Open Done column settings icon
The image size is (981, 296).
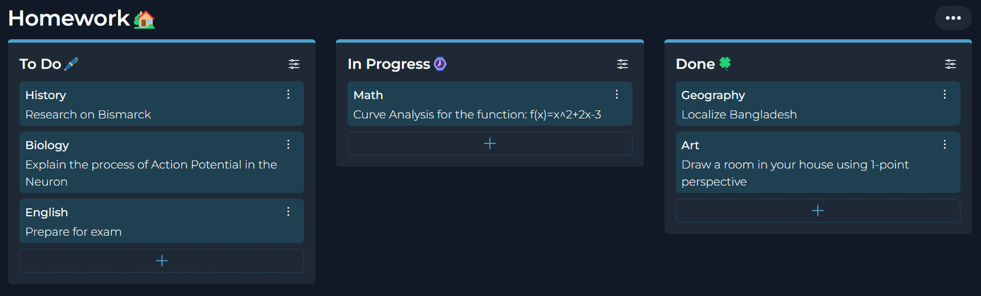point(950,64)
